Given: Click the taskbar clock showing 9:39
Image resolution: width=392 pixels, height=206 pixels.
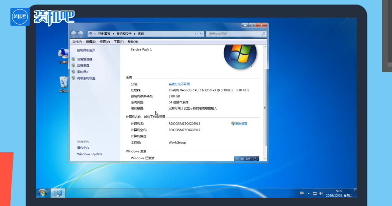Looking at the screenshot, I should [339, 193].
